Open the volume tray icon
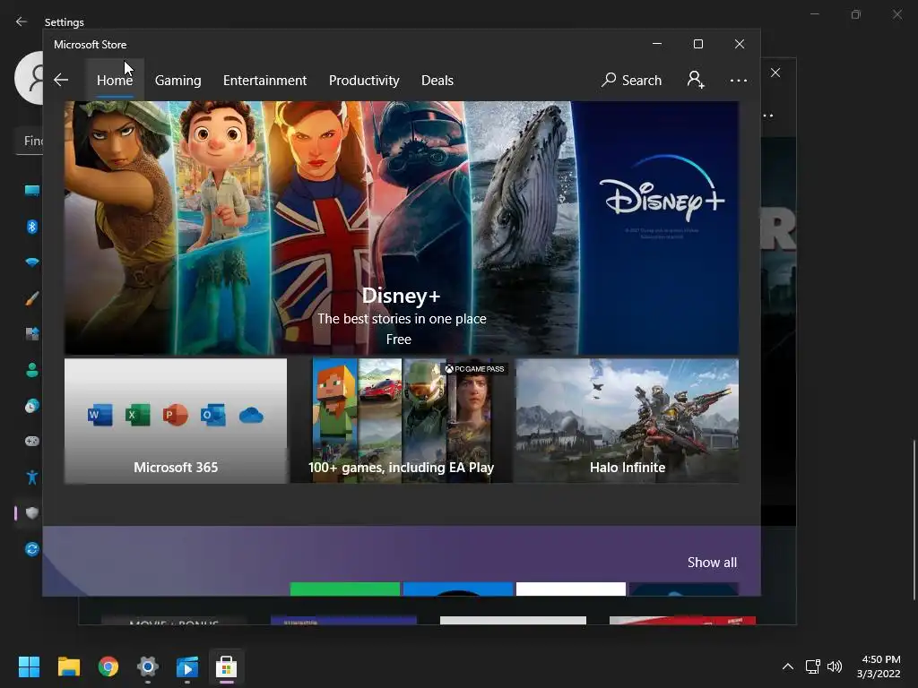Image resolution: width=918 pixels, height=688 pixels. [835, 666]
